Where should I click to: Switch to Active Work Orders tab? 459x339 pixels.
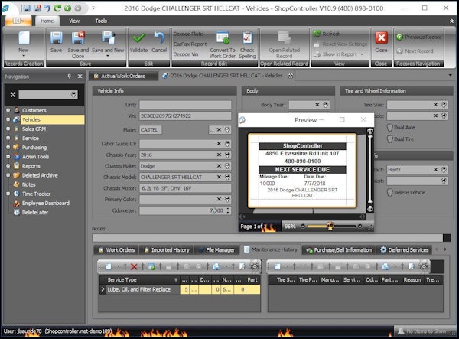(x=122, y=76)
